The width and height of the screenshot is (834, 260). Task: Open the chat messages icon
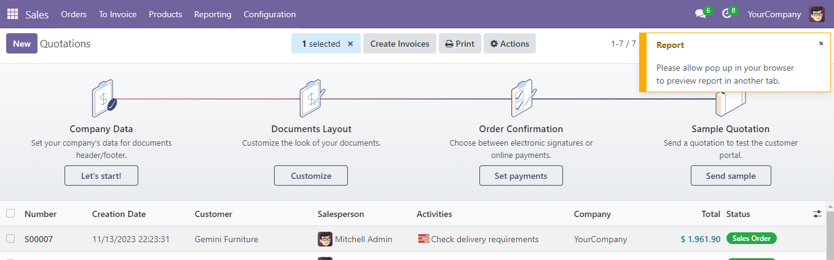pos(700,14)
